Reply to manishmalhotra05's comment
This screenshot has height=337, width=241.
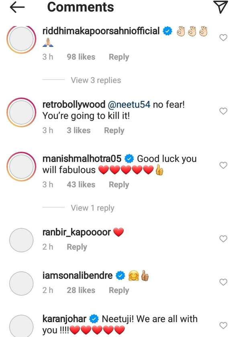pyautogui.click(x=118, y=185)
